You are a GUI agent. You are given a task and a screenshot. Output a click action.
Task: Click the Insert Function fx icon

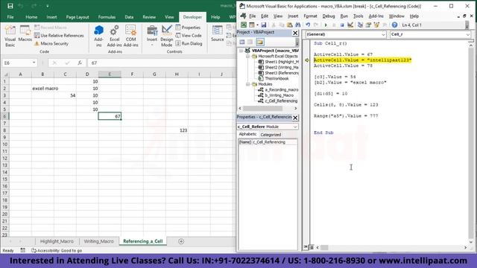(80, 63)
